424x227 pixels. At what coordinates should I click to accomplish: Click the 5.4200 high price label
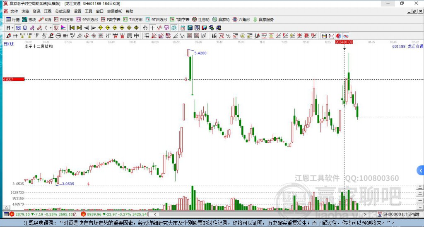(200, 53)
